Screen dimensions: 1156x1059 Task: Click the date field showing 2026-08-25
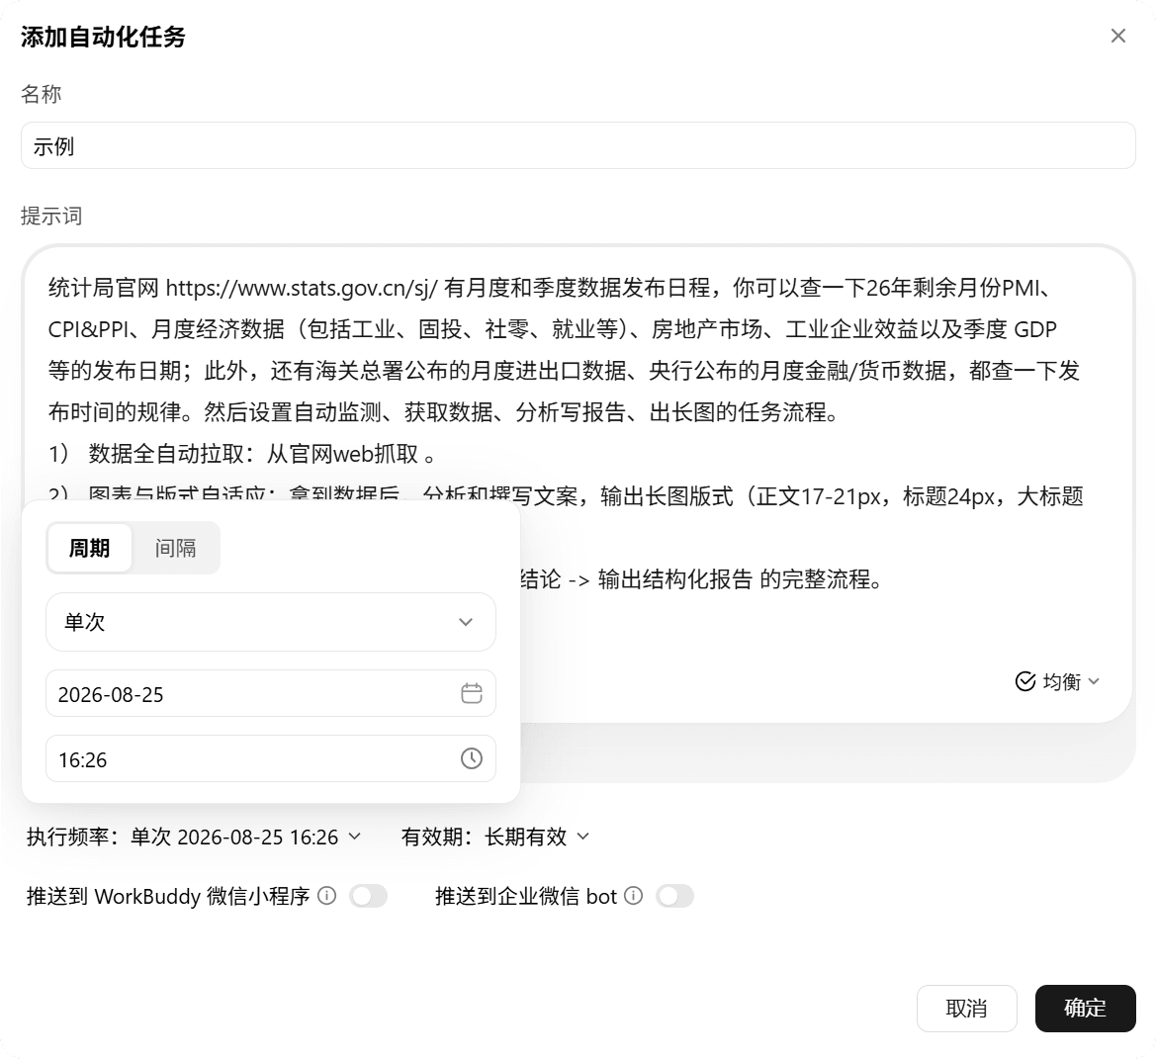(x=271, y=693)
